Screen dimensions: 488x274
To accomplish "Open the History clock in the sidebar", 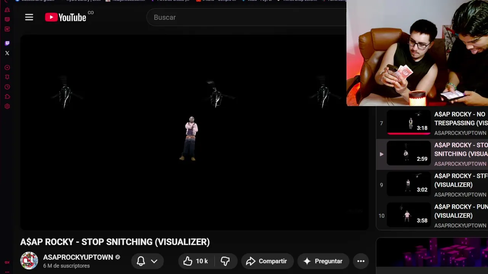I will click(7, 87).
